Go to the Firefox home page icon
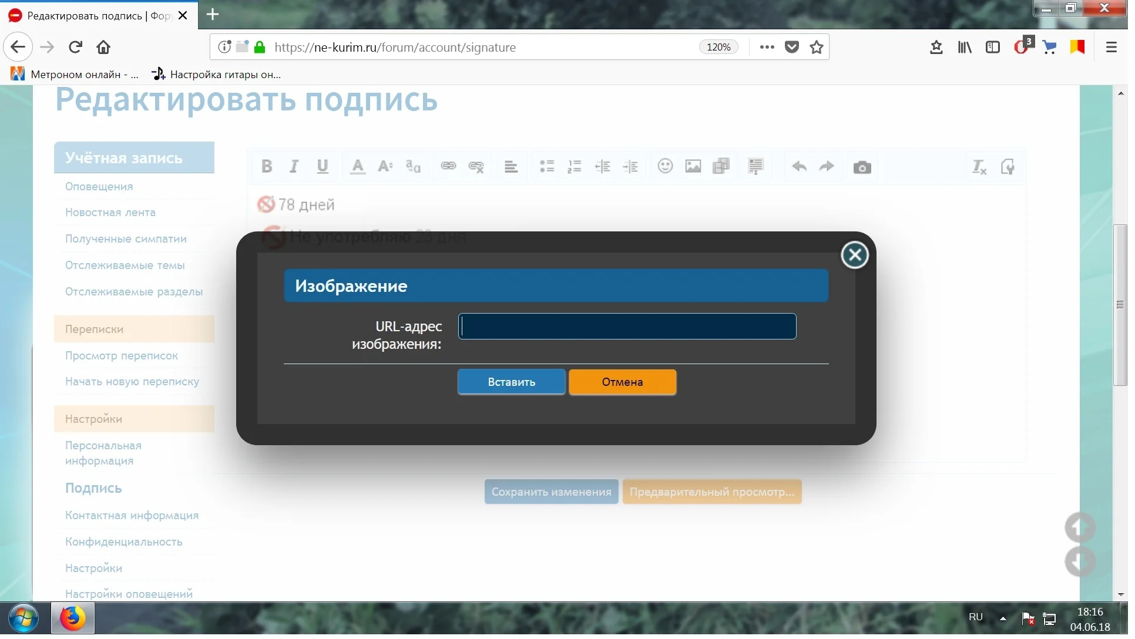Image resolution: width=1135 pixels, height=639 pixels. click(x=103, y=47)
